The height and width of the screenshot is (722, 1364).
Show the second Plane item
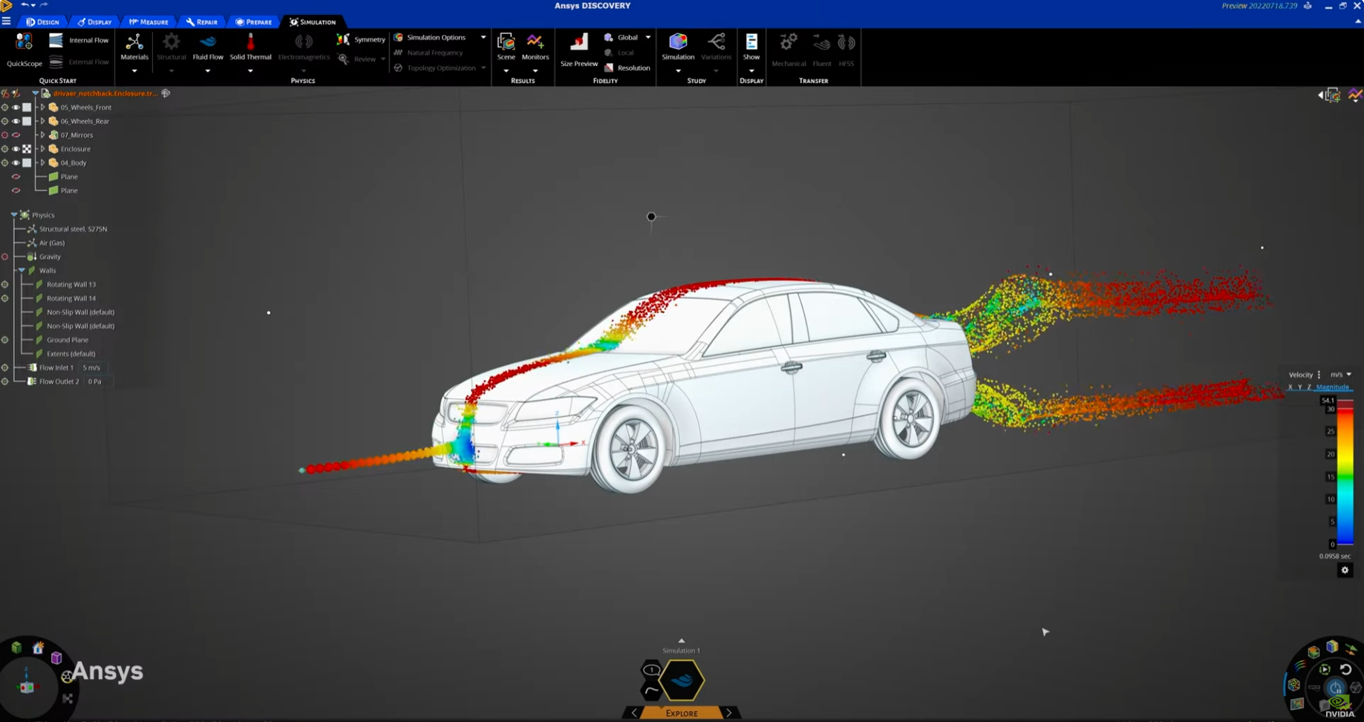16,191
